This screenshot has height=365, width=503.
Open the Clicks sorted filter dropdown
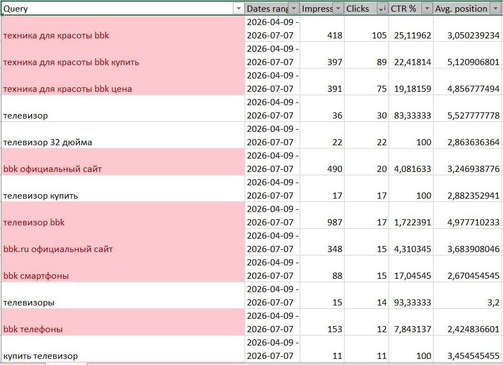coord(382,9)
